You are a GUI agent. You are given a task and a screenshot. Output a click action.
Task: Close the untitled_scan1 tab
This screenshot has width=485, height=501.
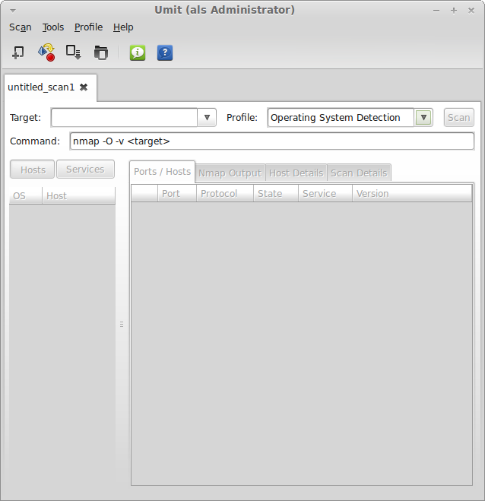coord(84,87)
